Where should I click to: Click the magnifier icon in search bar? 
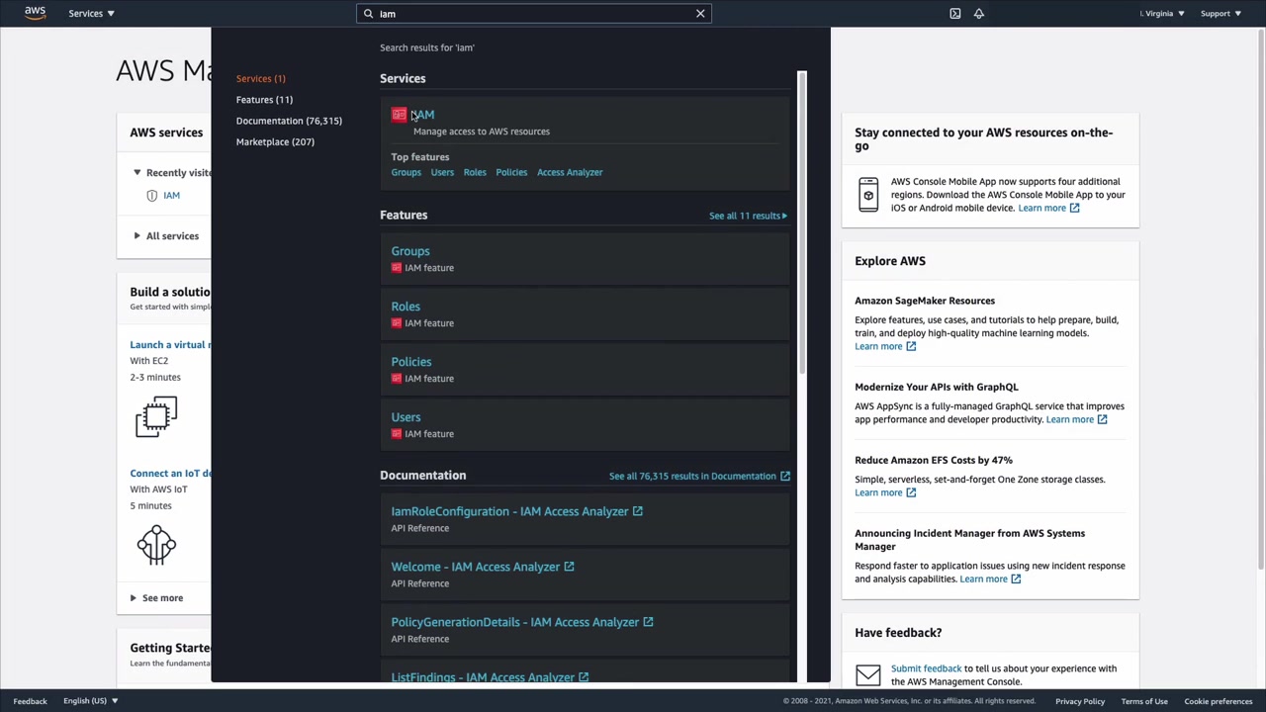click(x=368, y=14)
